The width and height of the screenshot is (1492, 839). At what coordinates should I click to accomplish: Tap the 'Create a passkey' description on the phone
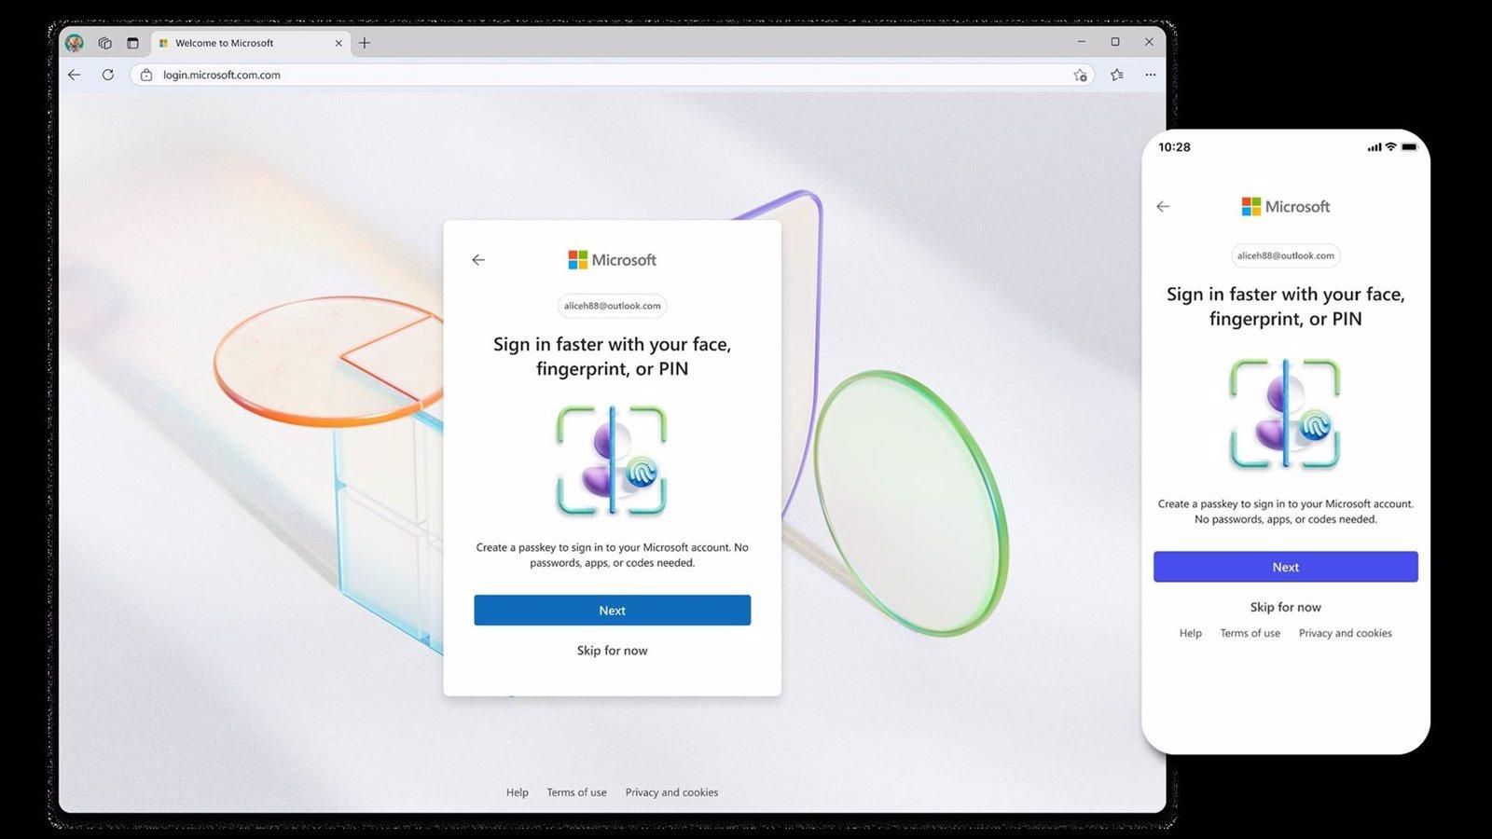pos(1286,512)
